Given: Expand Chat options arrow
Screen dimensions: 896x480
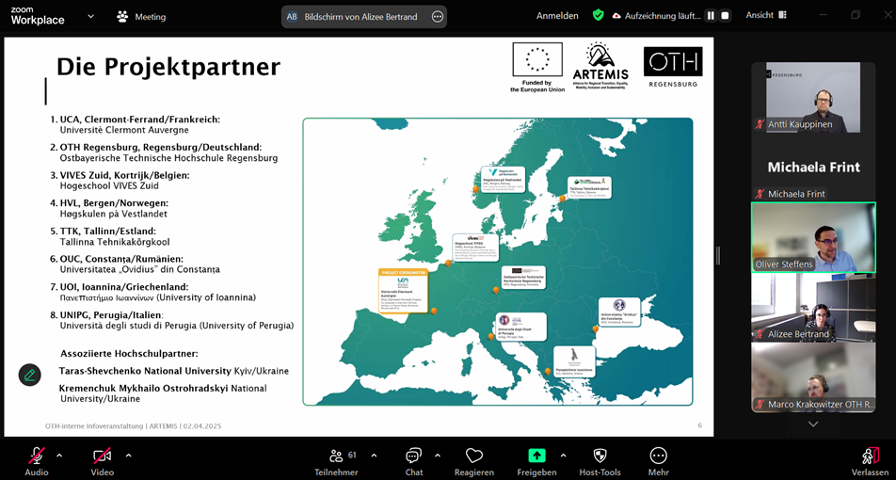Looking at the screenshot, I should (438, 456).
